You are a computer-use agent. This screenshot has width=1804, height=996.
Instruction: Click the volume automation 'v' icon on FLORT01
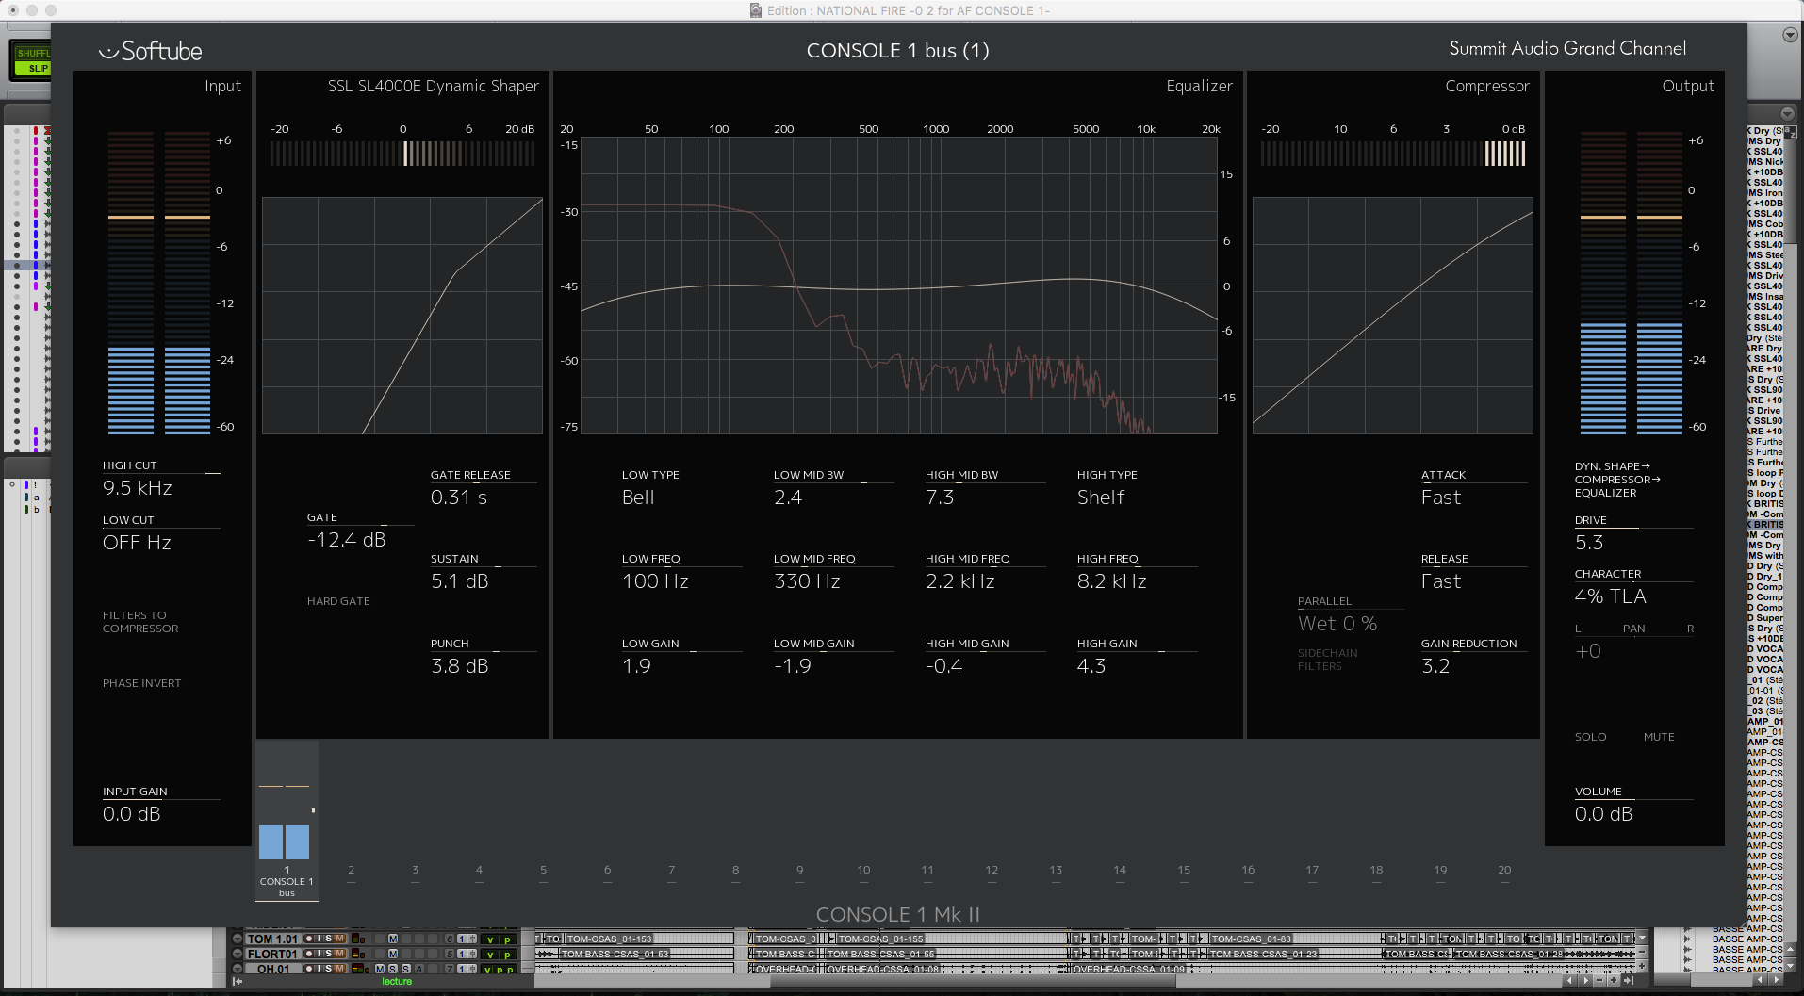(492, 954)
